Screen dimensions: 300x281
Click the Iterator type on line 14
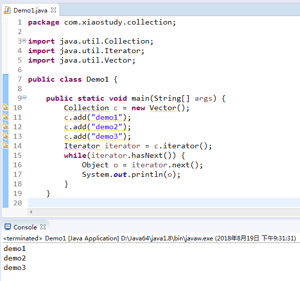82,146
